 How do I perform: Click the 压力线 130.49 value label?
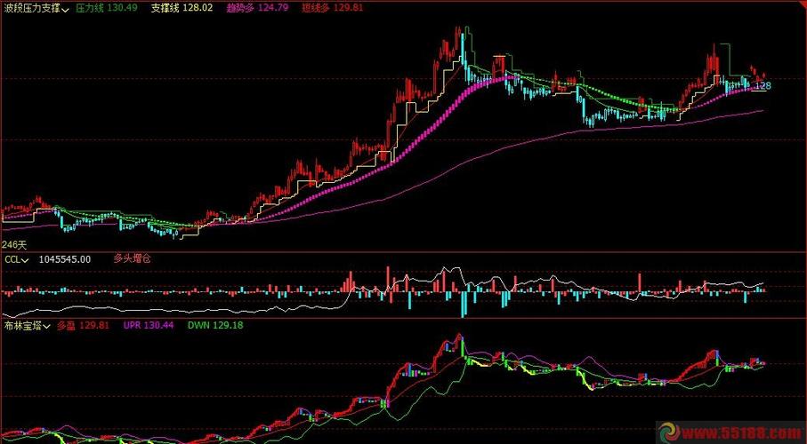tap(107, 8)
